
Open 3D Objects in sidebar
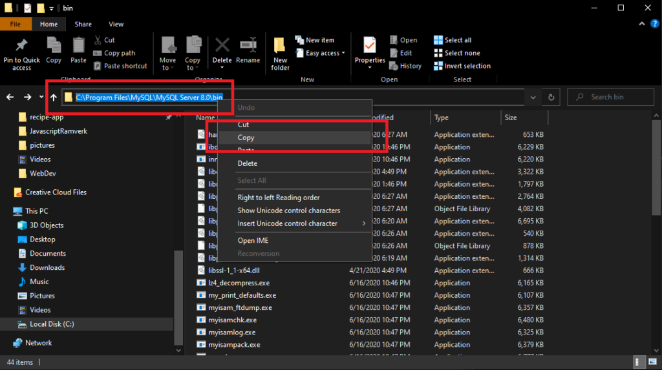[47, 225]
